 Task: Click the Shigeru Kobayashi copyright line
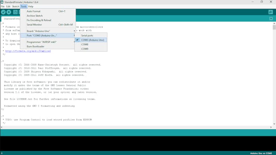46,72
